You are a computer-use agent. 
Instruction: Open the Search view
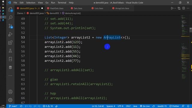coord(10,18)
